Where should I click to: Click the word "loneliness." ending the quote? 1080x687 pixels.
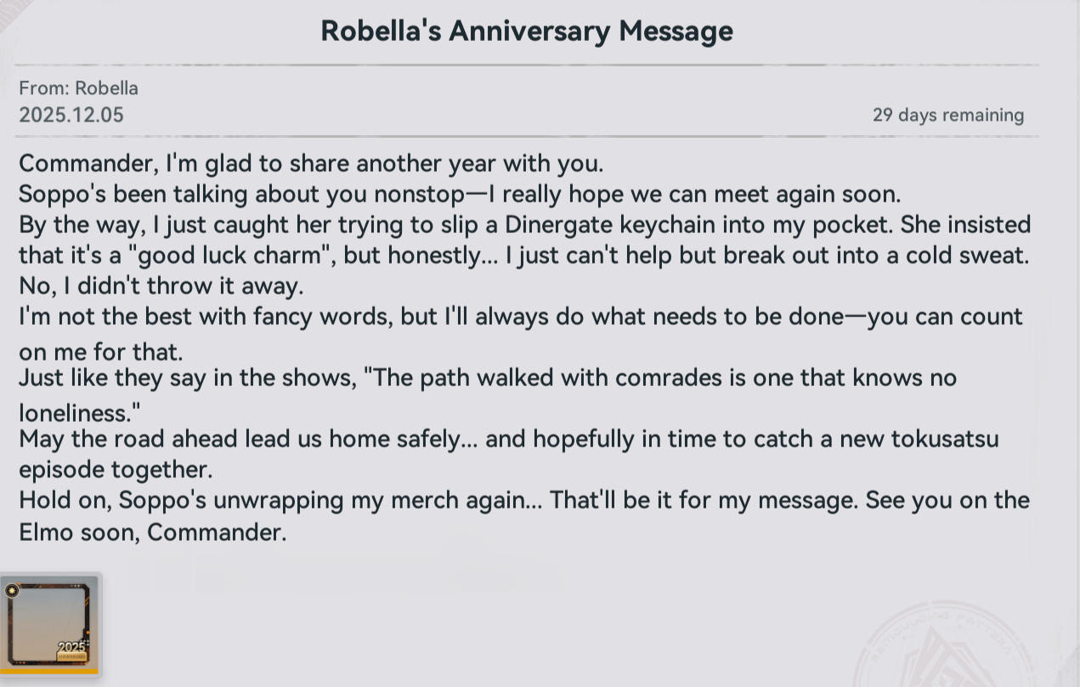pos(79,412)
